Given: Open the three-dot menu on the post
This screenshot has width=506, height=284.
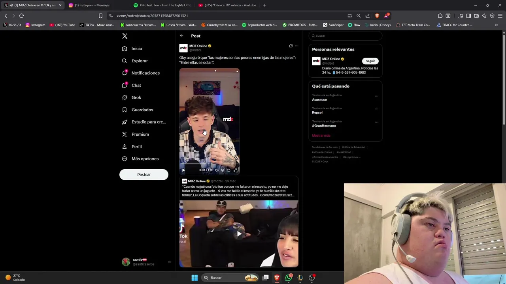Looking at the screenshot, I should 296,46.
